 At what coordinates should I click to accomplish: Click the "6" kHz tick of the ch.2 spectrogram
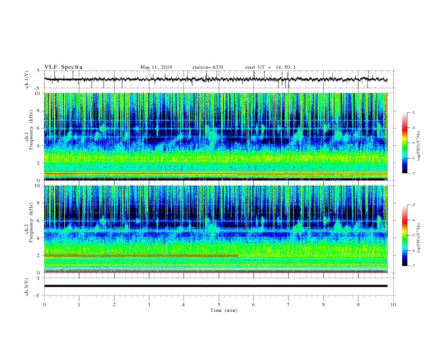coord(39,221)
